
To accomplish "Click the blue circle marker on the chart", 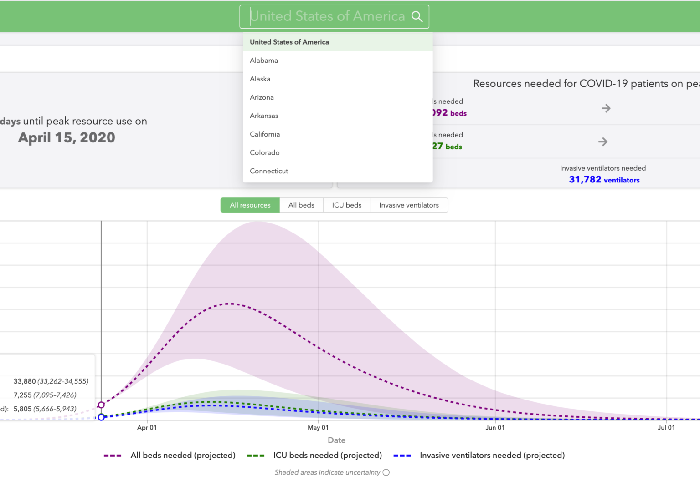I will 101,417.
